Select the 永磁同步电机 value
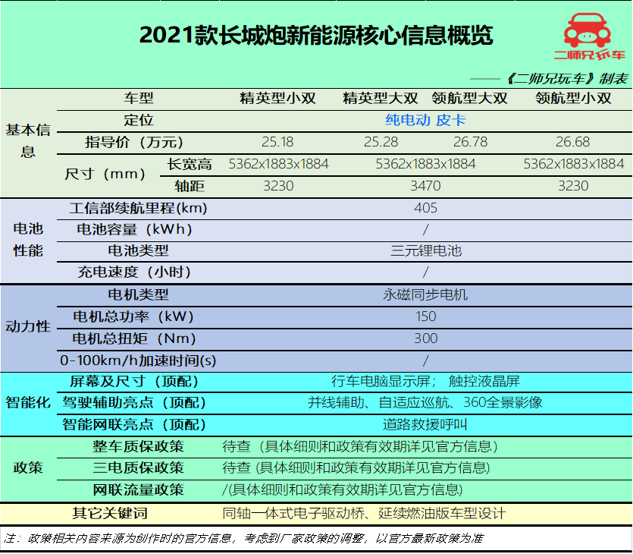This screenshot has width=633, height=554. click(425, 294)
